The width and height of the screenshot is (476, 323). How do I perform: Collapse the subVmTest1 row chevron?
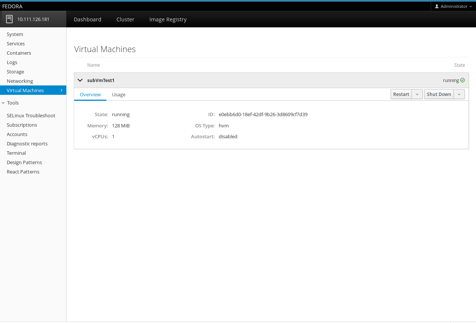pos(80,80)
